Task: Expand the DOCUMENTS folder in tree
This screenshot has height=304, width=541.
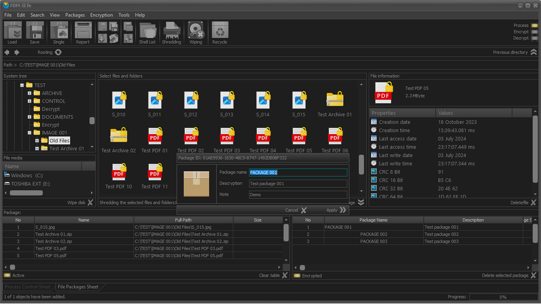Action: [x=29, y=117]
